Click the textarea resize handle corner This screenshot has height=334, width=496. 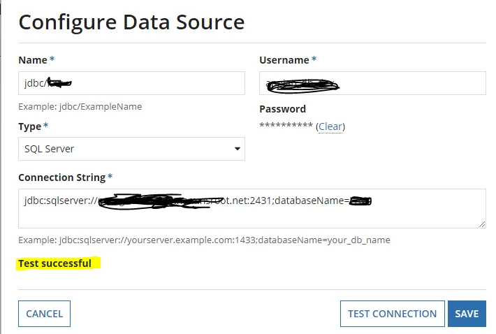coord(482,224)
